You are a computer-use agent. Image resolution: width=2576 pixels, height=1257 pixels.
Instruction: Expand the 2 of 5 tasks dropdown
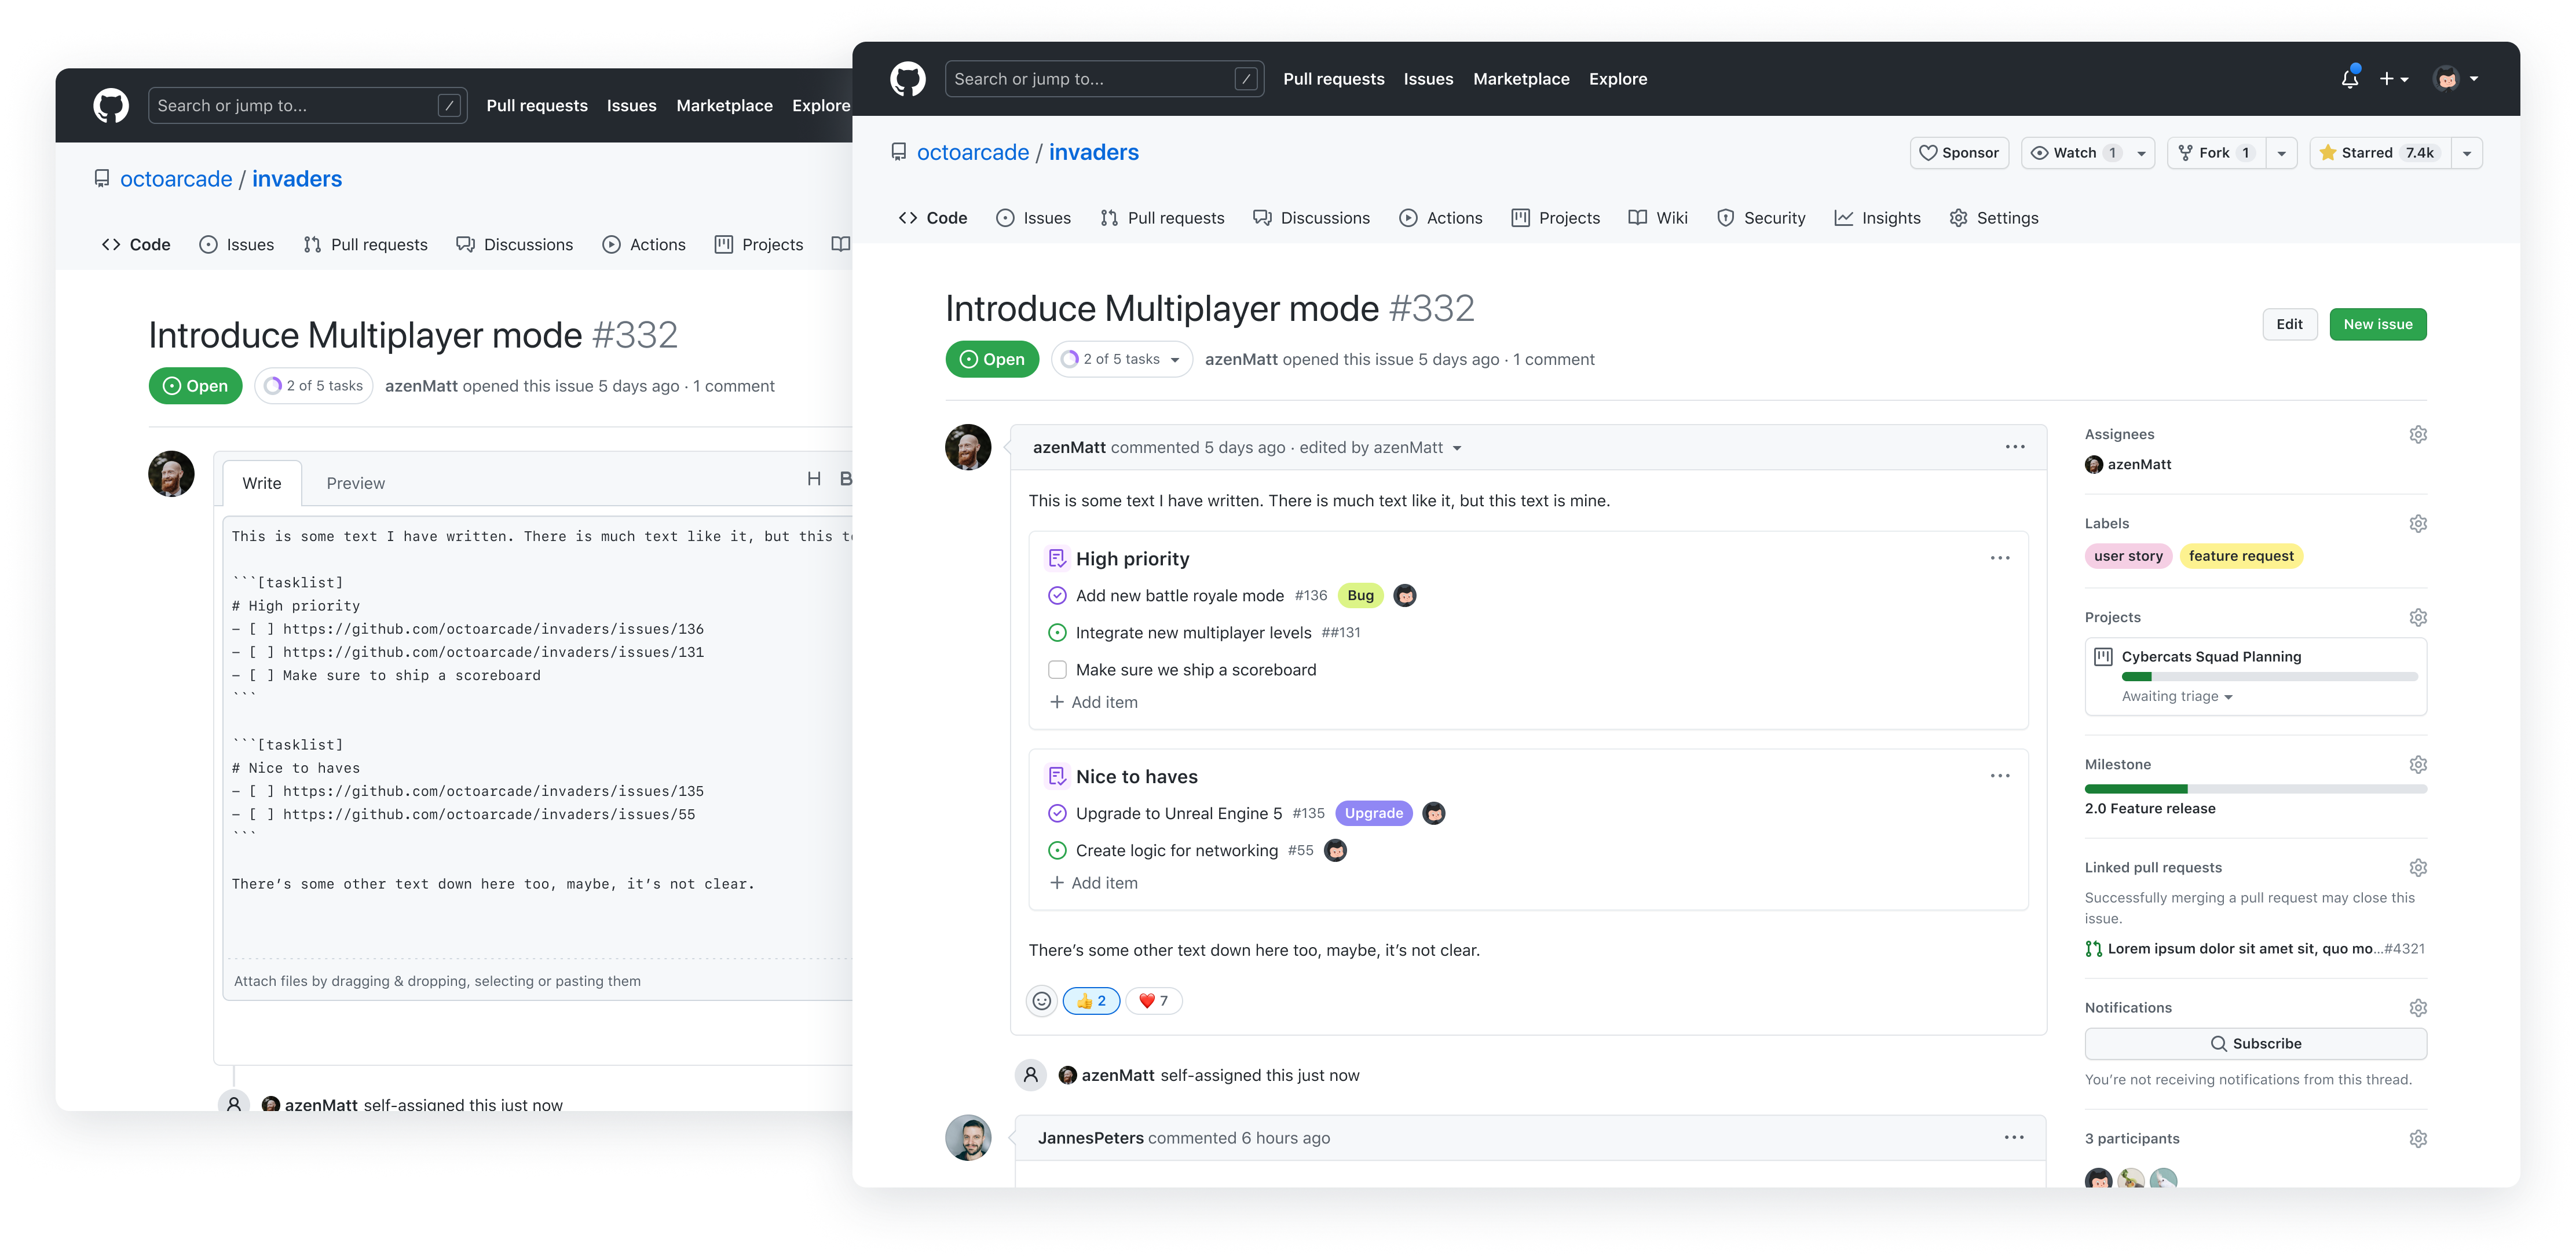point(1121,359)
